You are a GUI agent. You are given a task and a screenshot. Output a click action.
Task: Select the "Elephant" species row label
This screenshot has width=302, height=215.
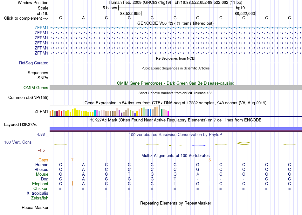[x=40, y=184]
